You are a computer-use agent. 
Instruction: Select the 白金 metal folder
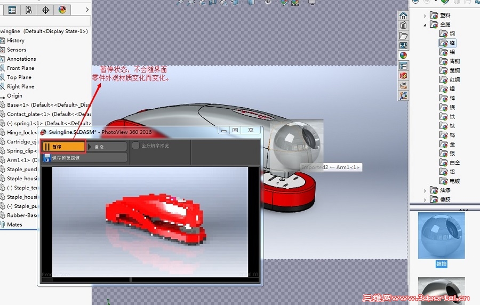click(x=450, y=163)
